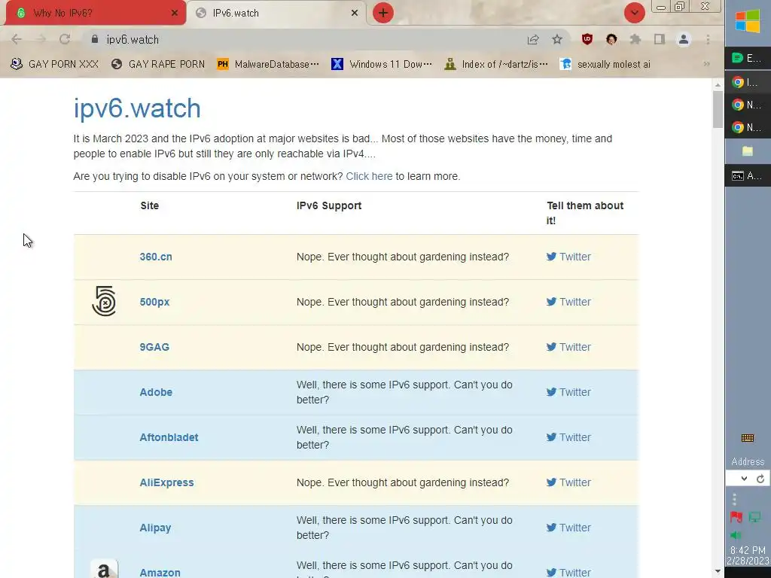771x578 pixels.
Task: Follow the 'Click here' link to learn more
Action: pyautogui.click(x=369, y=176)
